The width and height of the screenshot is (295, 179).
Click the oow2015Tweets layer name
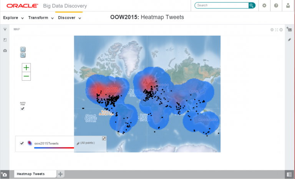[46, 143]
